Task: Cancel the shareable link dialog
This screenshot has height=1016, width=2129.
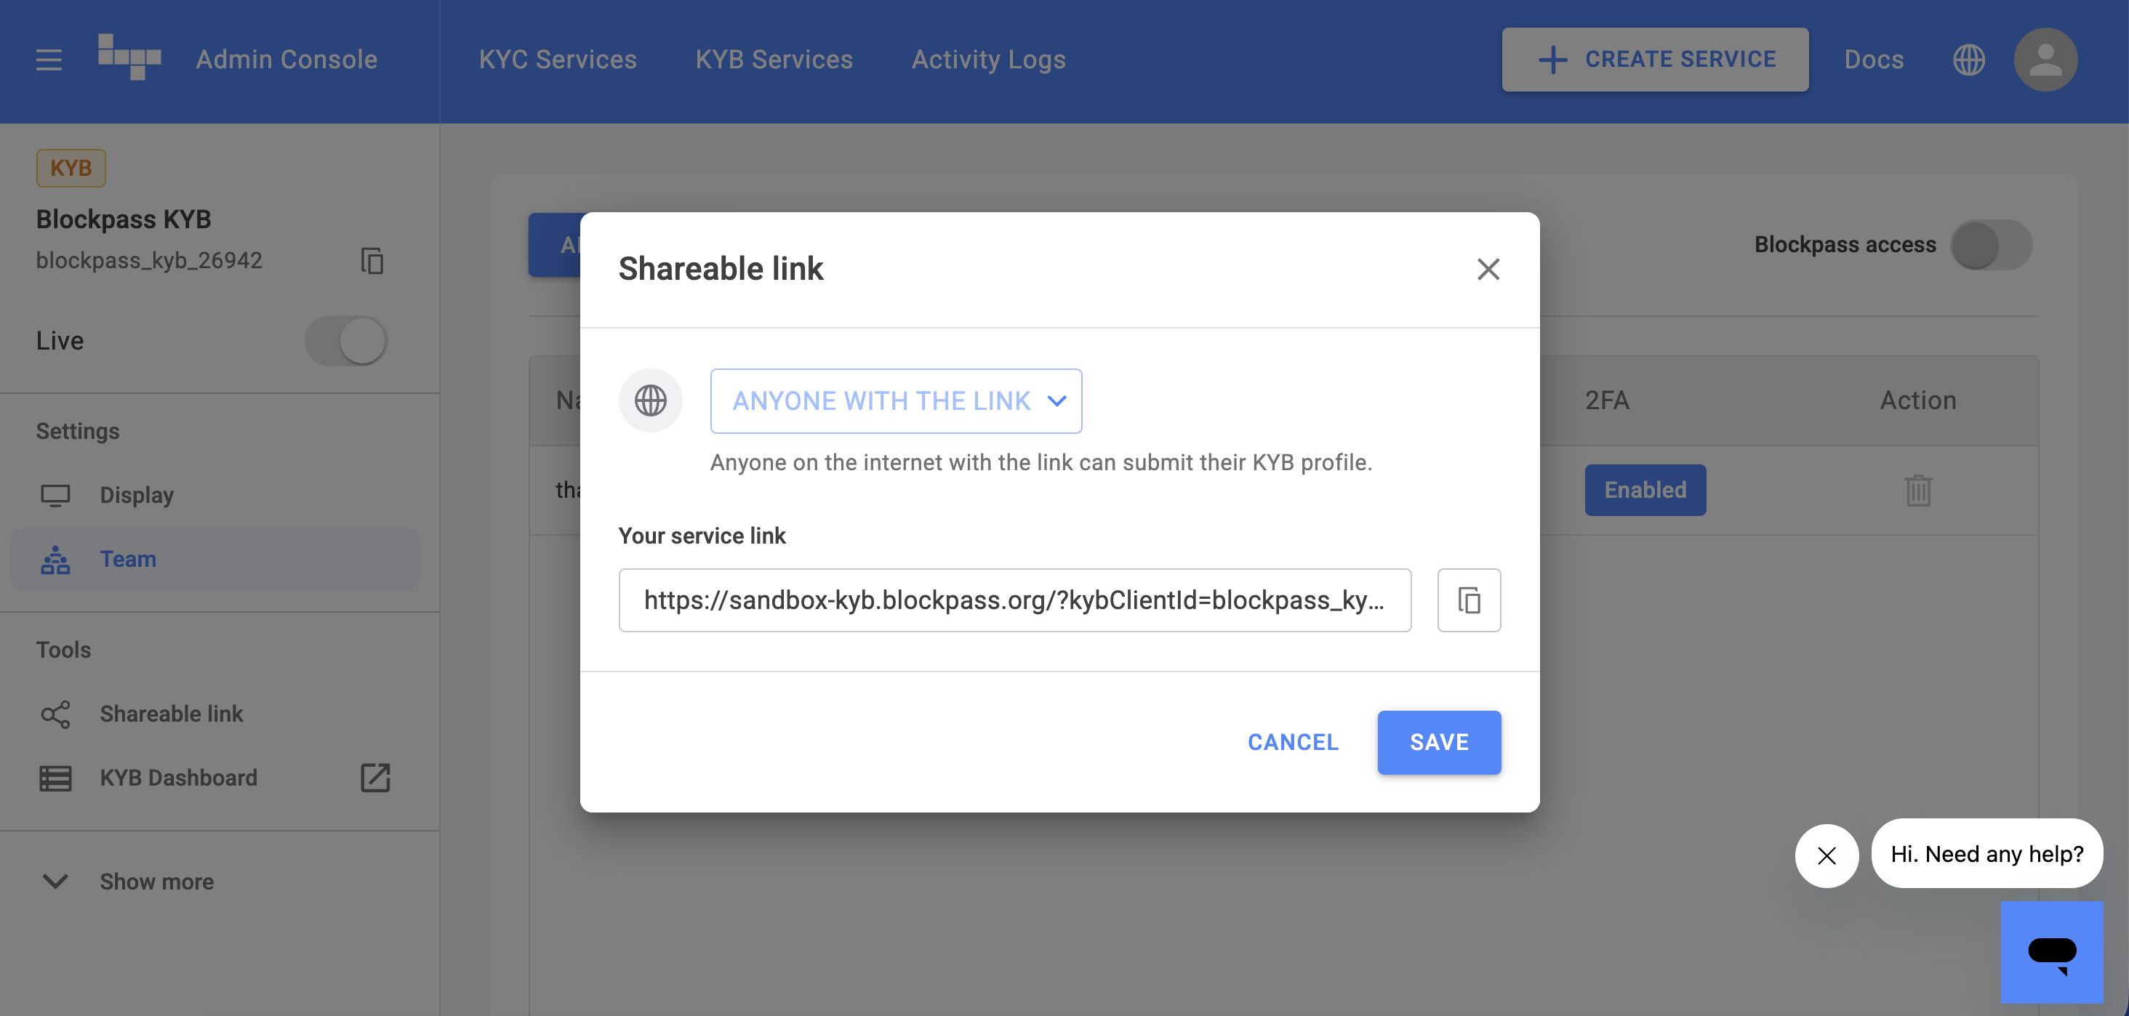Action: pyautogui.click(x=1293, y=743)
